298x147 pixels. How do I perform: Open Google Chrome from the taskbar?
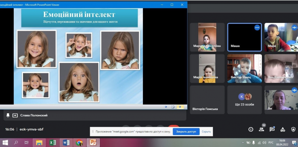79,143
